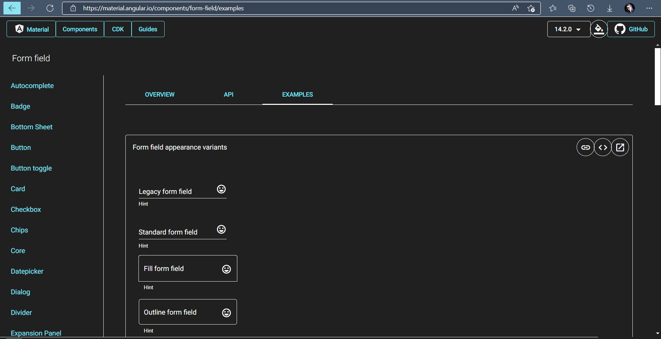Navigate to the Guides section

(x=147, y=29)
